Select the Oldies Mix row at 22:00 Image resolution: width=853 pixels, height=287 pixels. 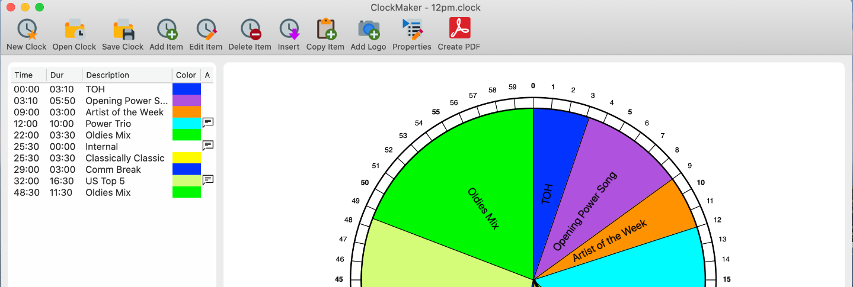click(112, 136)
